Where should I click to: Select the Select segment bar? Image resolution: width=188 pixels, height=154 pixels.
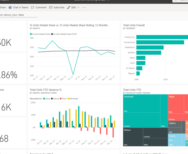(141, 58)
